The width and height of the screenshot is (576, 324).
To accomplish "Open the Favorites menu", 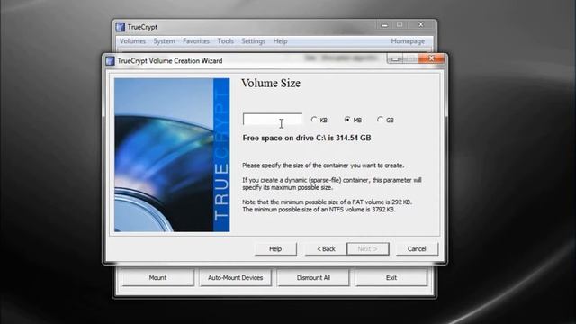I will [196, 41].
